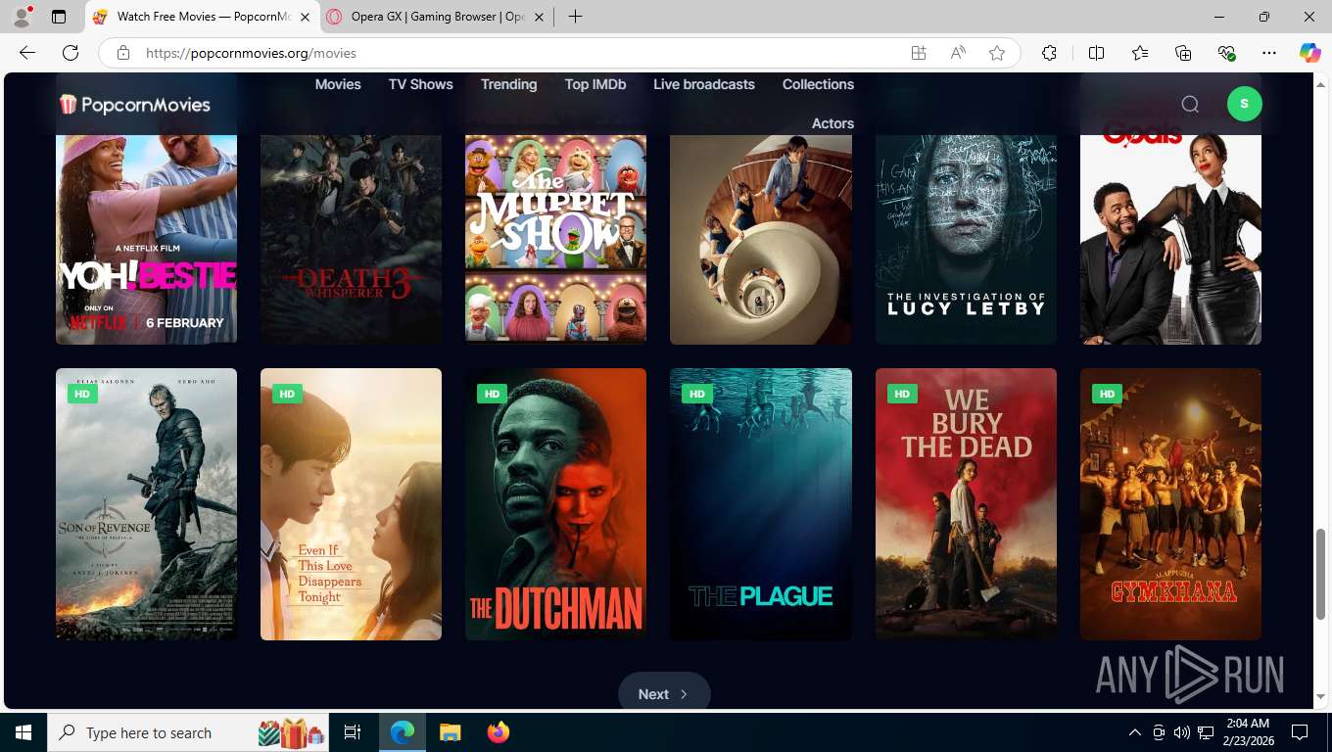Image resolution: width=1332 pixels, height=752 pixels.
Task: Open Task View on taskbar
Action: (x=353, y=732)
